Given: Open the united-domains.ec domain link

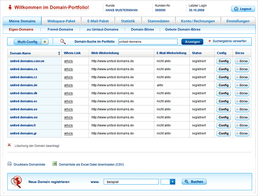Looking at the screenshot, I should coord(24,101).
